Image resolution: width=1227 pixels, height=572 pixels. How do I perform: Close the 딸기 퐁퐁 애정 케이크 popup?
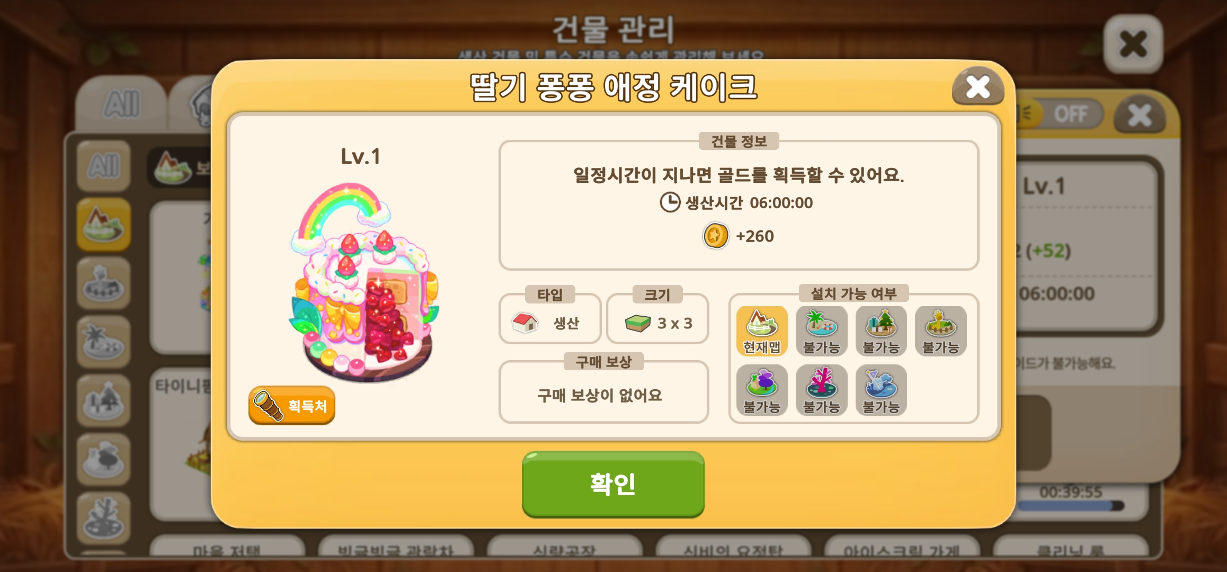pos(978,87)
